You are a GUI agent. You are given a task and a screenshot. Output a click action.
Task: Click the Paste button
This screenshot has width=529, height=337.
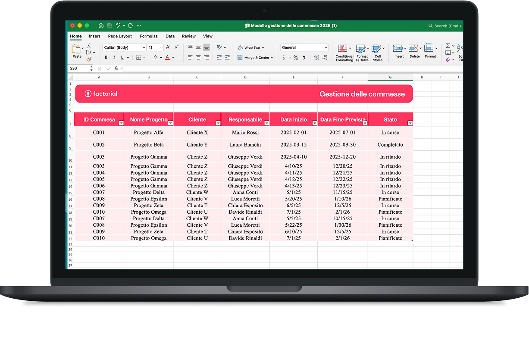[77, 51]
